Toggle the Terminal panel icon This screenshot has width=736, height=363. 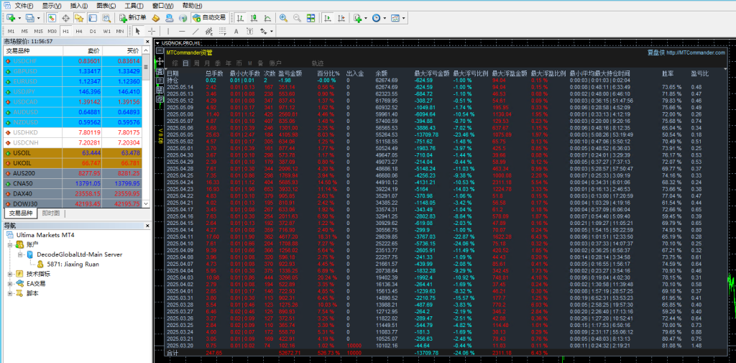pos(93,18)
